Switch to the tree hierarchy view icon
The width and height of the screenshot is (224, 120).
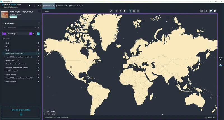pyautogui.click(x=34, y=34)
